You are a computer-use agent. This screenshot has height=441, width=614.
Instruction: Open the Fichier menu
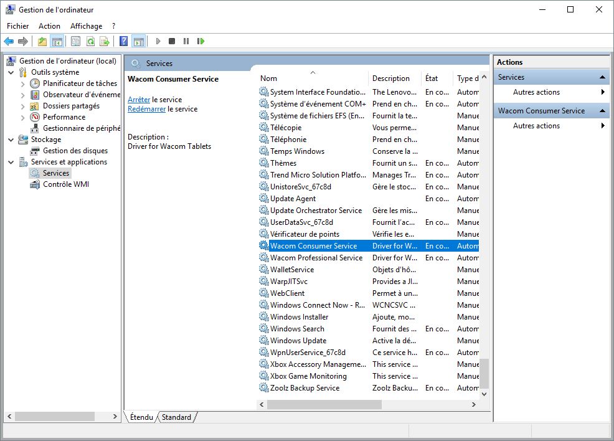click(17, 26)
